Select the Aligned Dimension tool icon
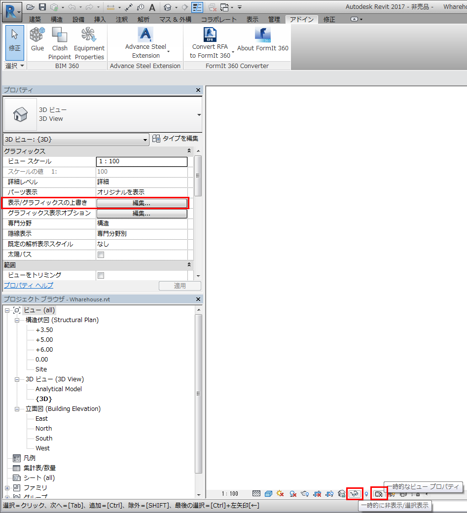Viewport: 467px width, 513px height. (x=129, y=7)
